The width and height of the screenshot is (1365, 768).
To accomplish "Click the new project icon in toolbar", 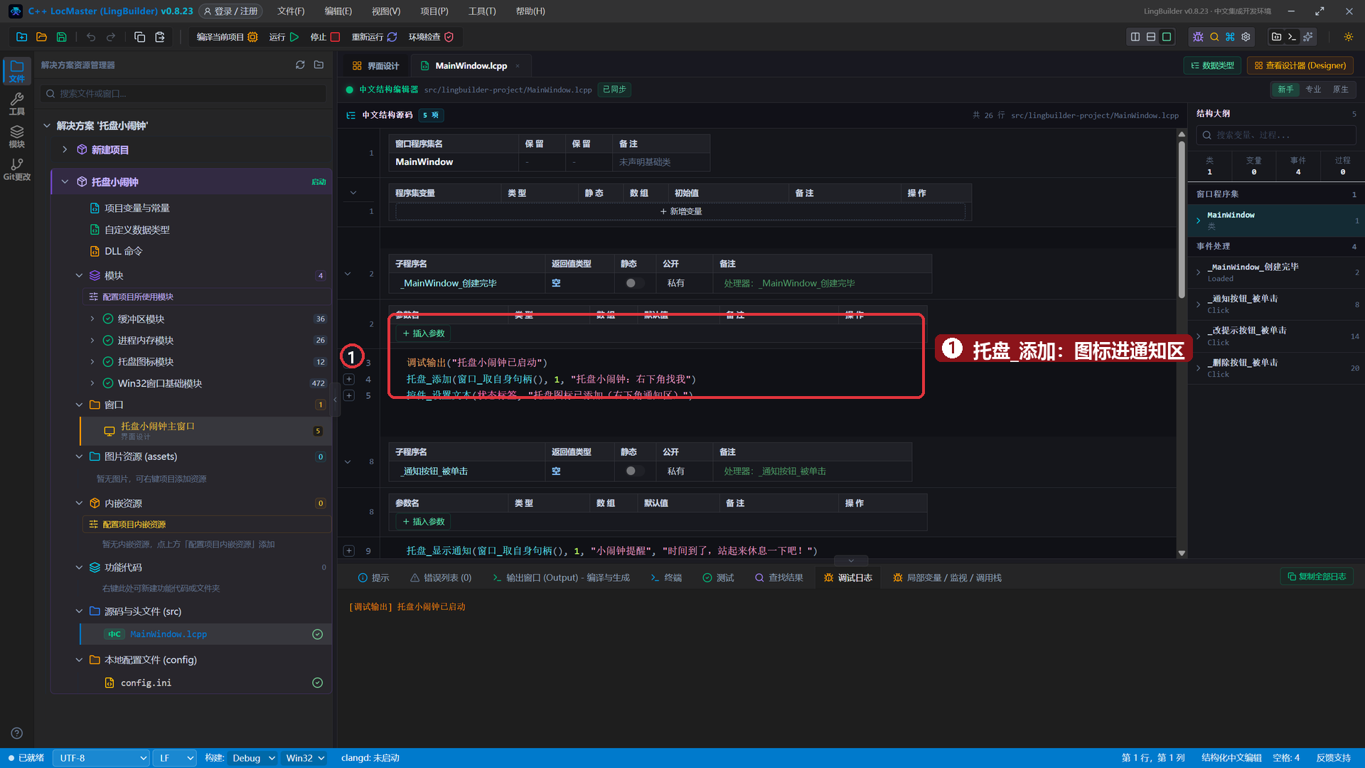I will (x=21, y=37).
